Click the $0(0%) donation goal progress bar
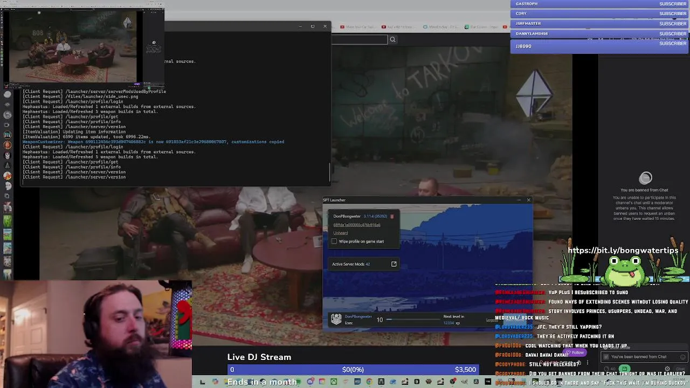This screenshot has width=690, height=388. [353, 370]
